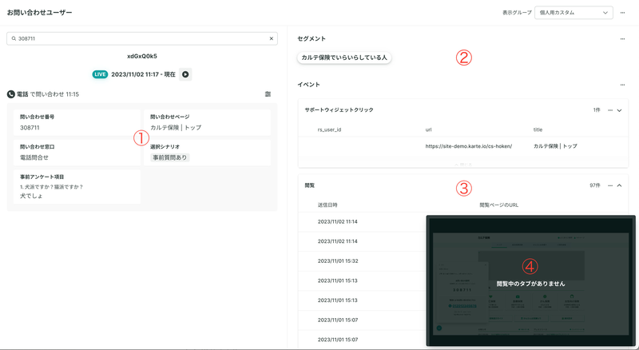639x350 pixels.
Task: Select the segment chip カルテ保険でいらいらしている人
Action: pos(344,58)
